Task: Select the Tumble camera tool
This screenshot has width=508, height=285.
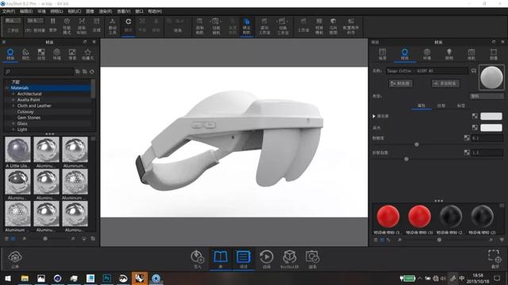Action: point(129,25)
